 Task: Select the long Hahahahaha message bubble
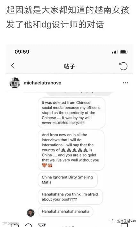pyautogui.click(x=66, y=211)
